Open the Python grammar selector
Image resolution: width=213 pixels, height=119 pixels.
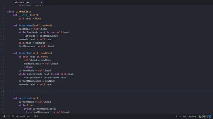pyautogui.click(x=192, y=116)
